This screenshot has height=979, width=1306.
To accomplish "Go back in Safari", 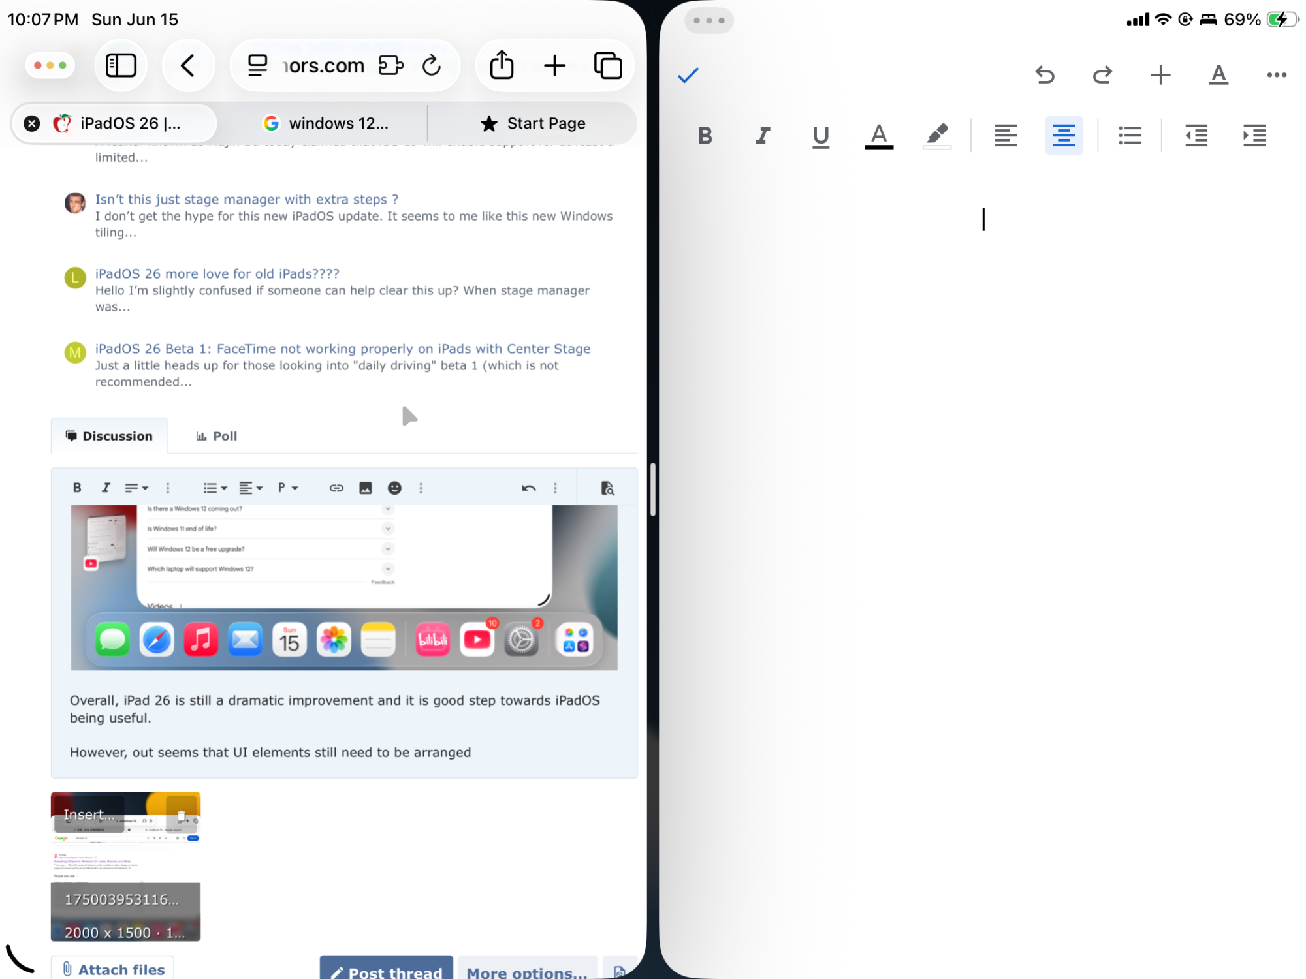I will pos(188,65).
